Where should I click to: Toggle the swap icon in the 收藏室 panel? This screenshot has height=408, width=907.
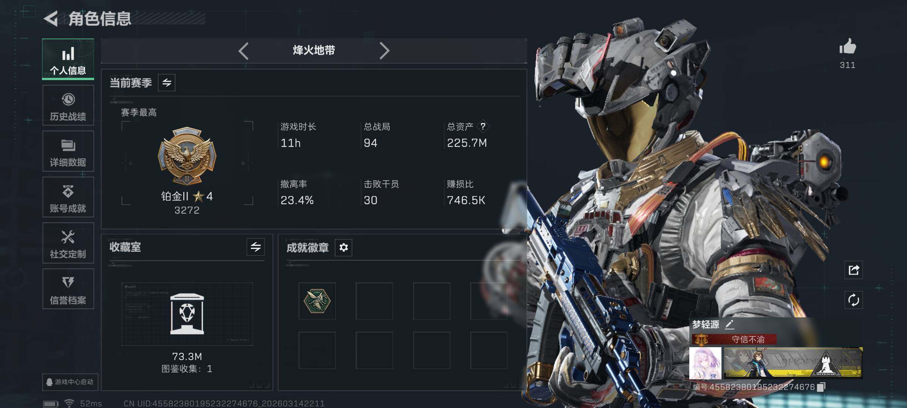click(256, 247)
